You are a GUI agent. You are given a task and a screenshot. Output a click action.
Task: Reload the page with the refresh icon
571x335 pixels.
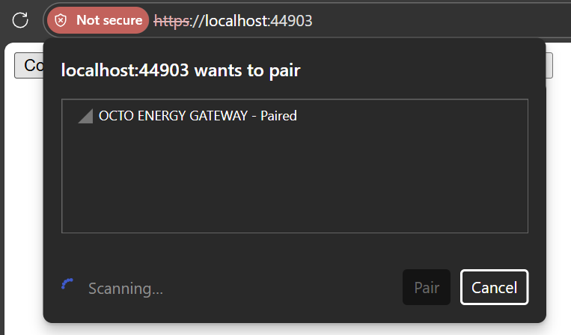click(x=20, y=20)
